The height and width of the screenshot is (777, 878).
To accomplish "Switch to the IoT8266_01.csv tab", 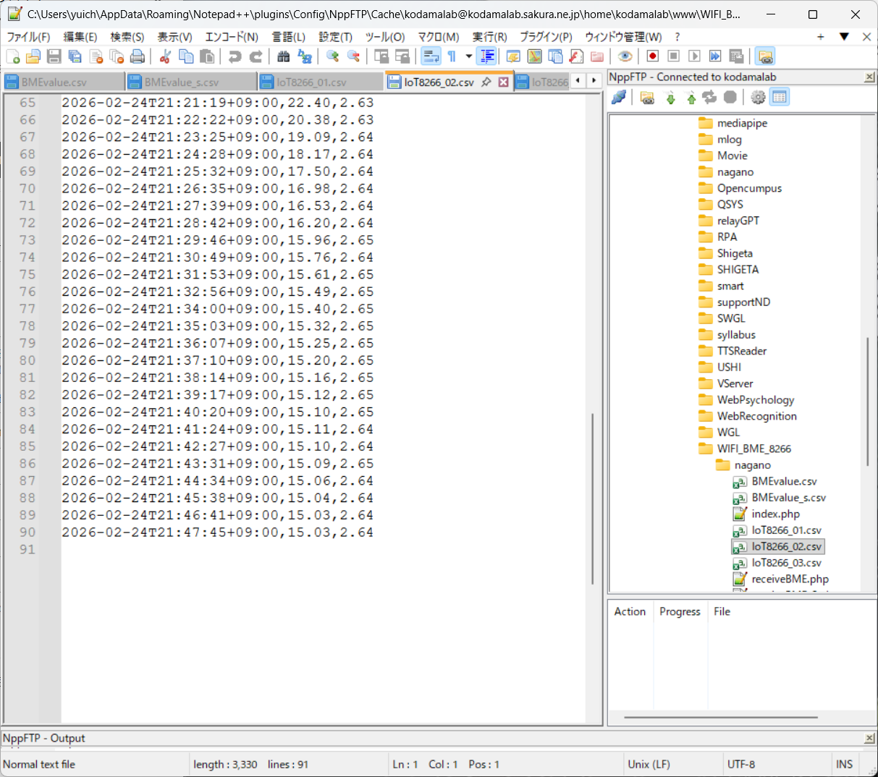I will pos(311,82).
